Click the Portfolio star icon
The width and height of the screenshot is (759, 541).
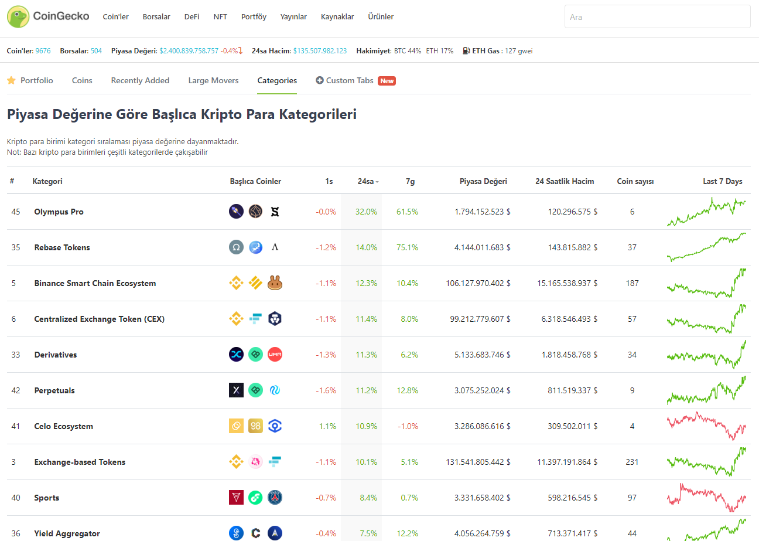[11, 80]
